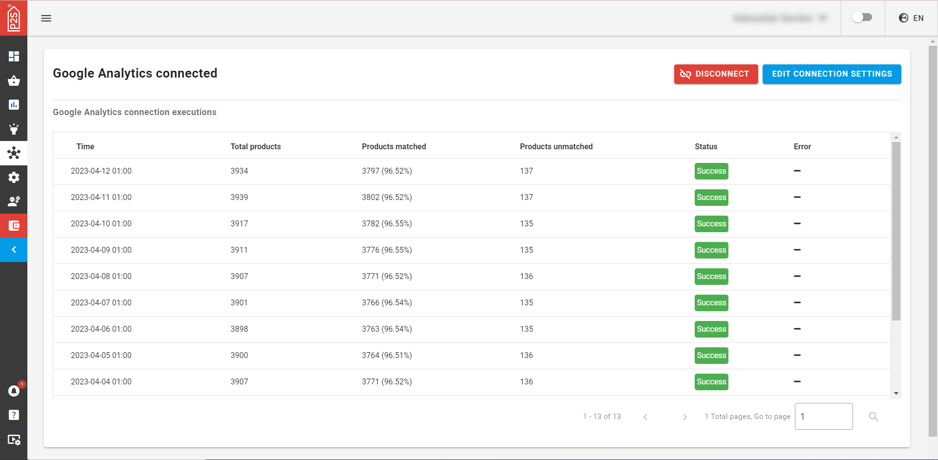Click the 1 - 13 of 13 text
The width and height of the screenshot is (938, 460).
(602, 417)
